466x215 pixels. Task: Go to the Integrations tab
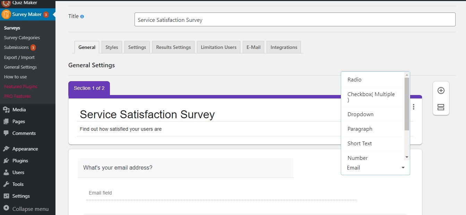(284, 47)
